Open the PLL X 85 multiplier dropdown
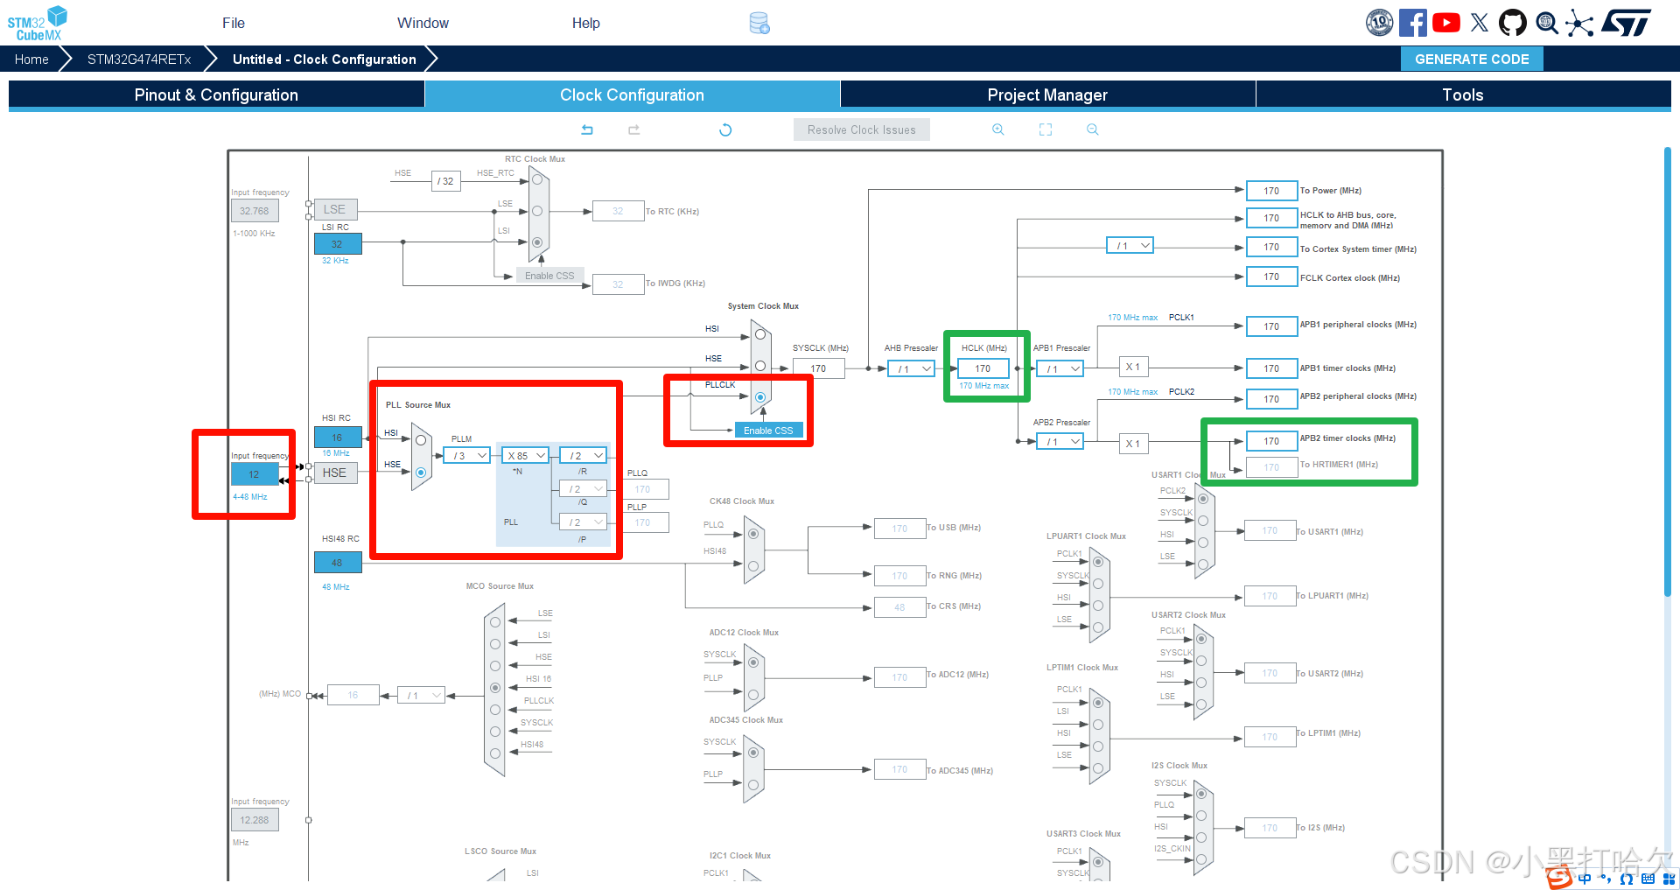This screenshot has width=1680, height=890. pos(526,456)
